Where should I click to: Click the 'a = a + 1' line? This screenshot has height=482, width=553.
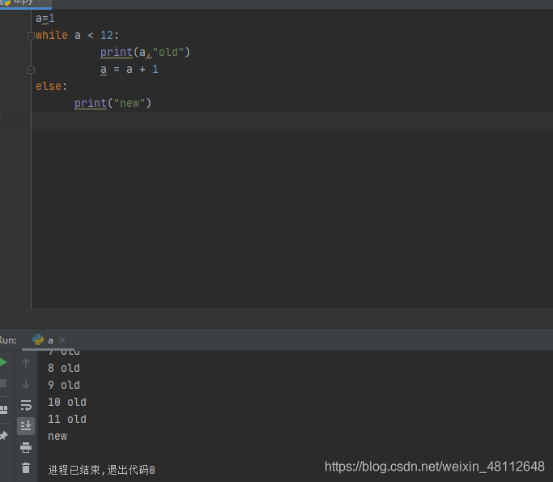[129, 69]
